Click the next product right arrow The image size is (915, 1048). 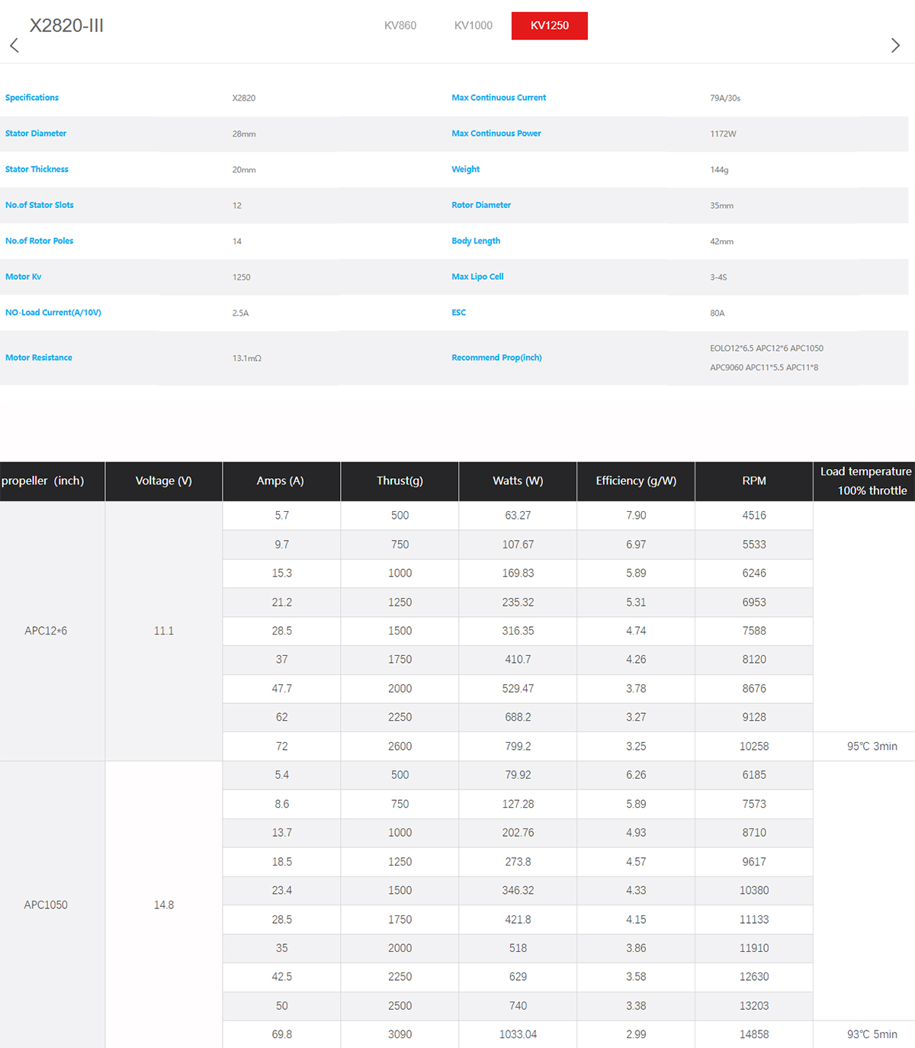(x=895, y=46)
